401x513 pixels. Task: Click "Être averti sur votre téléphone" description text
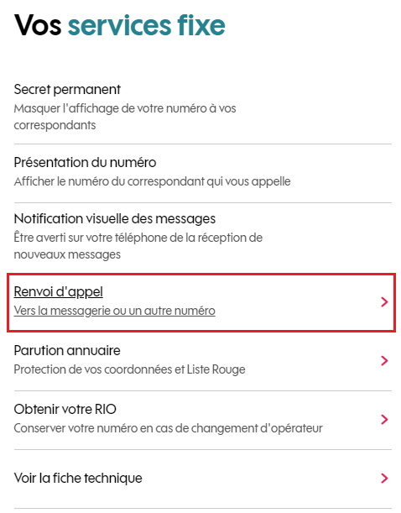138,246
